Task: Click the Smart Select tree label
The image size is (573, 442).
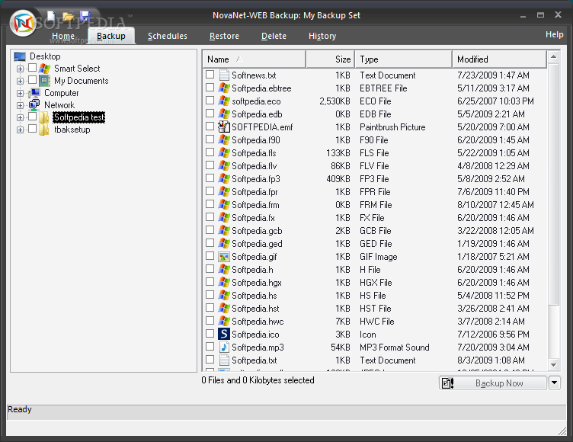Action: [x=77, y=69]
